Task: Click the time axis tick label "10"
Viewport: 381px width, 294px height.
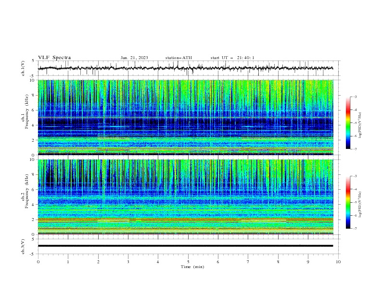Action: click(338, 262)
